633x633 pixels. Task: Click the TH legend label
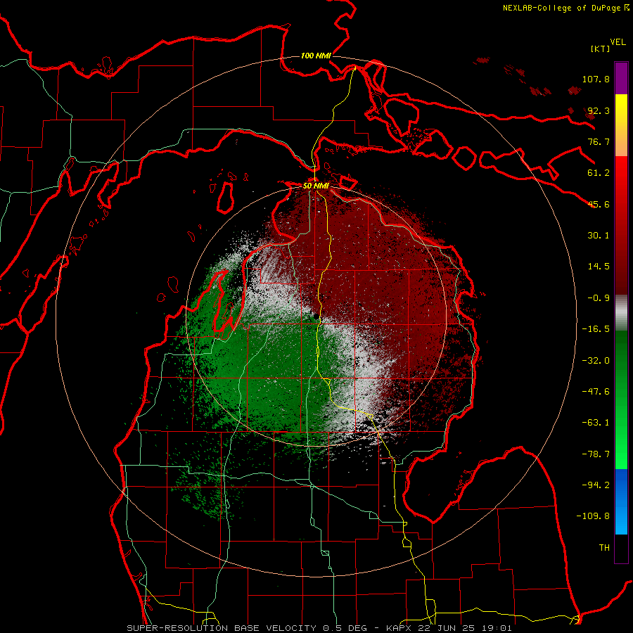tap(604, 548)
